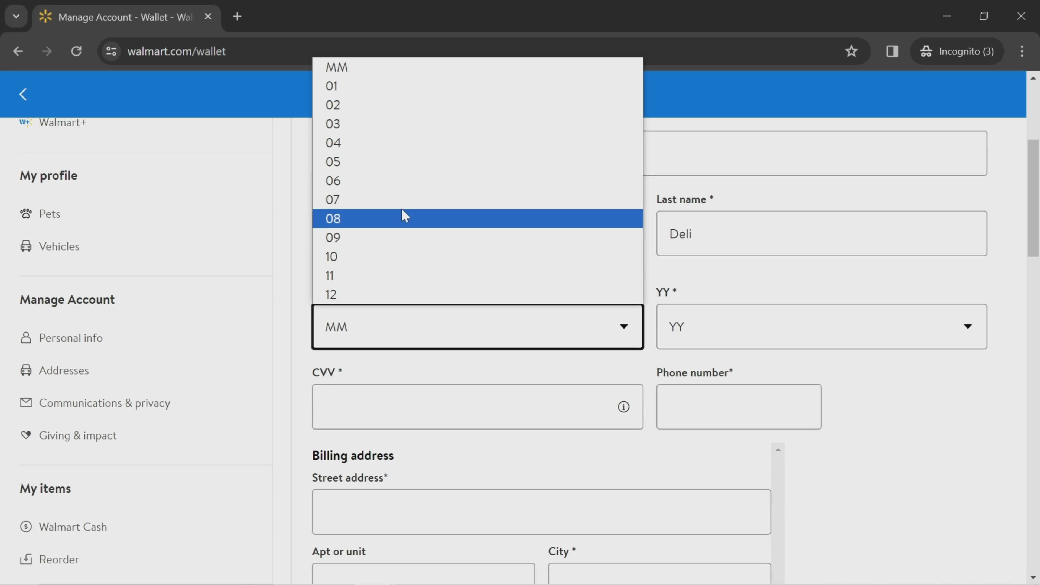Viewport: 1040px width, 585px height.
Task: Click the Reorder icon
Action: [x=26, y=559]
